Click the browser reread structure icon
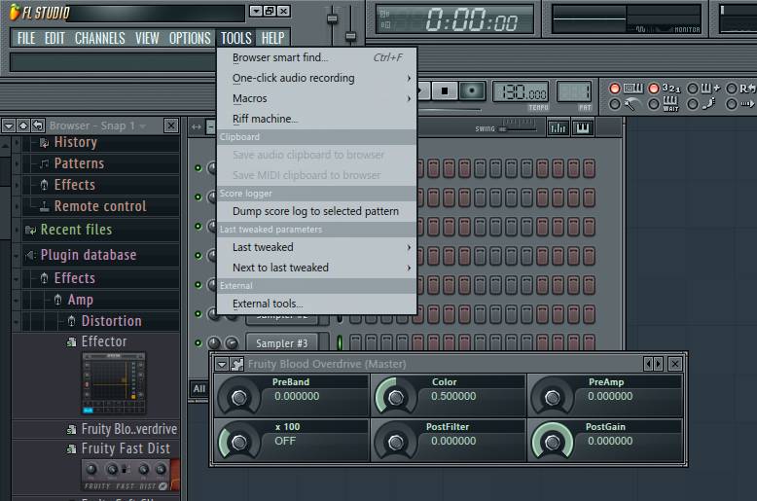Image resolution: width=757 pixels, height=501 pixels. pos(37,125)
